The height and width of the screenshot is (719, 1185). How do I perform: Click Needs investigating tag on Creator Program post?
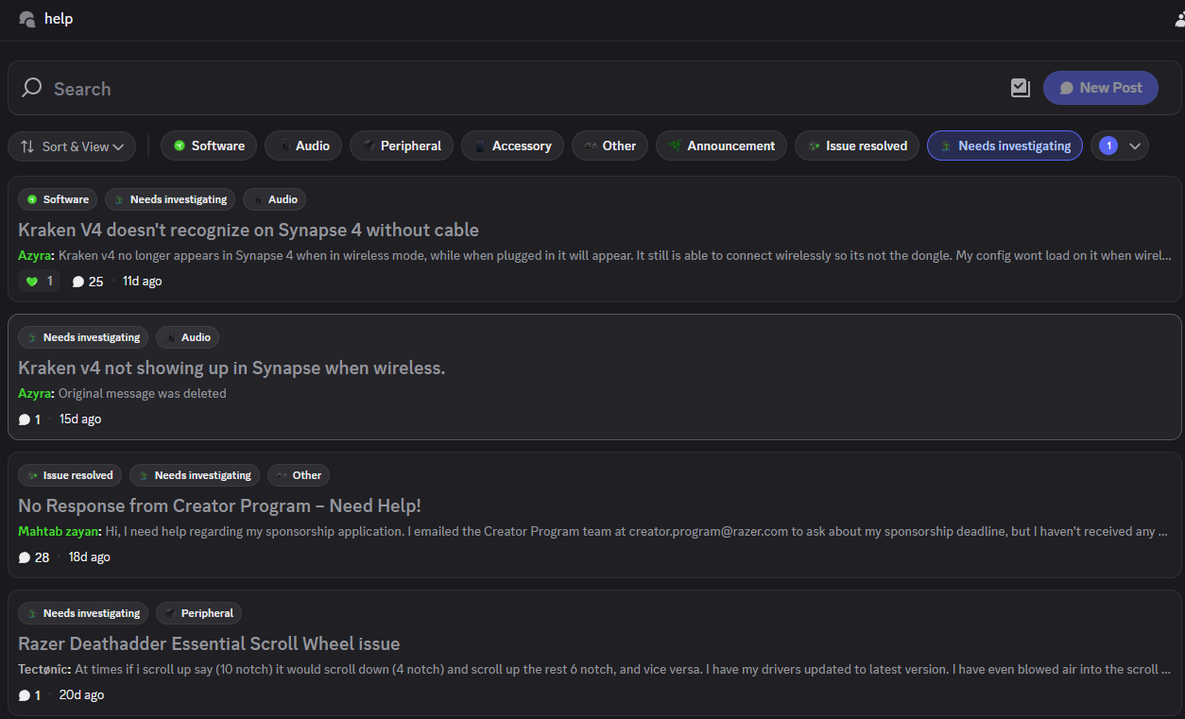[x=195, y=475]
